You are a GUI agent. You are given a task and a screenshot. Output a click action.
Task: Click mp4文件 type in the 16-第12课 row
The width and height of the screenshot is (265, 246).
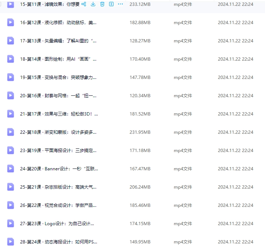click(183, 23)
